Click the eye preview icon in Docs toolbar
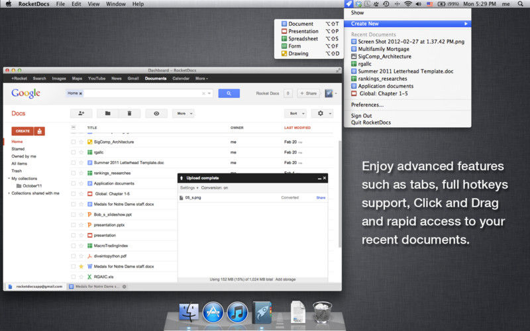Image resolution: width=530 pixels, height=331 pixels. [156, 113]
